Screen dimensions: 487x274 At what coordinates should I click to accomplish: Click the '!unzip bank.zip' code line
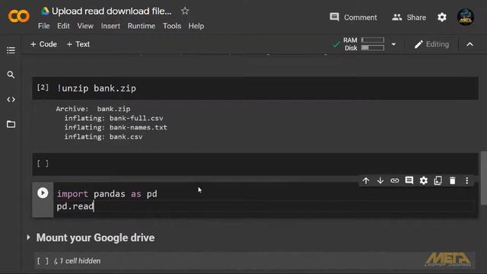click(97, 88)
